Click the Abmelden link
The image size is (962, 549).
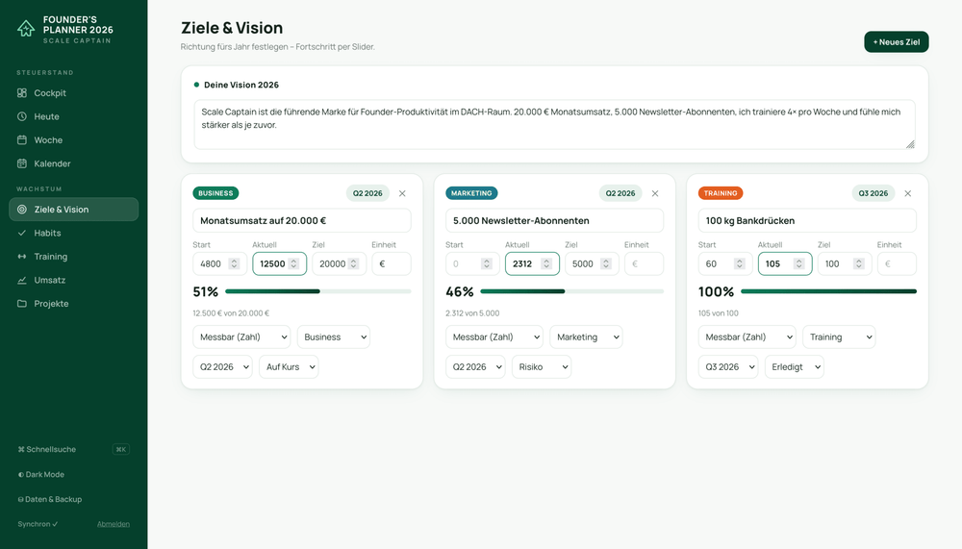pos(114,524)
